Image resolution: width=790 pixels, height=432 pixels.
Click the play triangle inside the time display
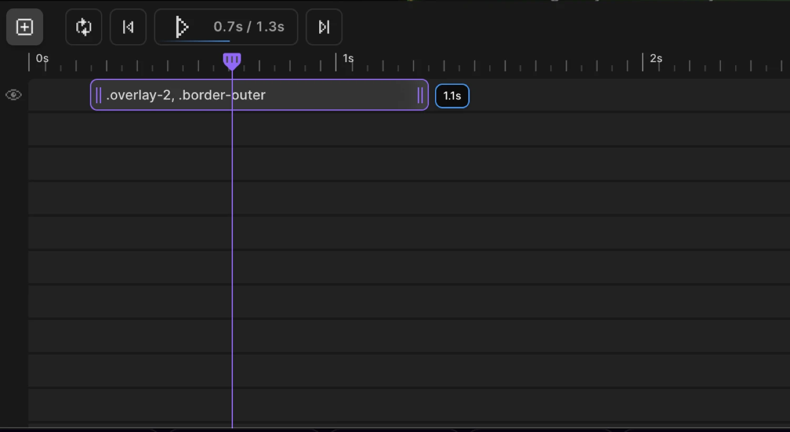(183, 26)
